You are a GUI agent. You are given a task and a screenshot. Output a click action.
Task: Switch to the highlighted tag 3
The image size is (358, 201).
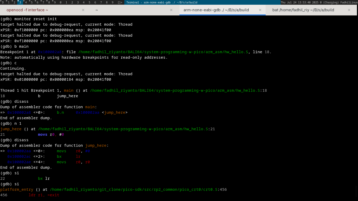click(20, 2)
